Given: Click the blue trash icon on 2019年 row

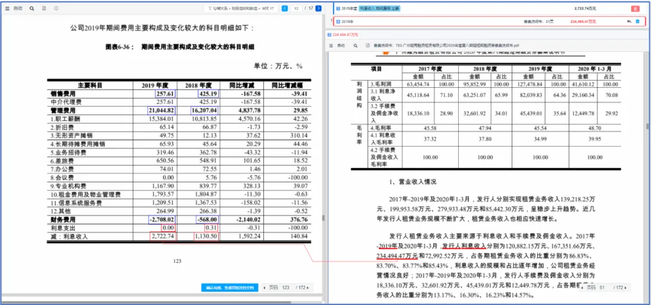Looking at the screenshot, I should click(x=638, y=21).
